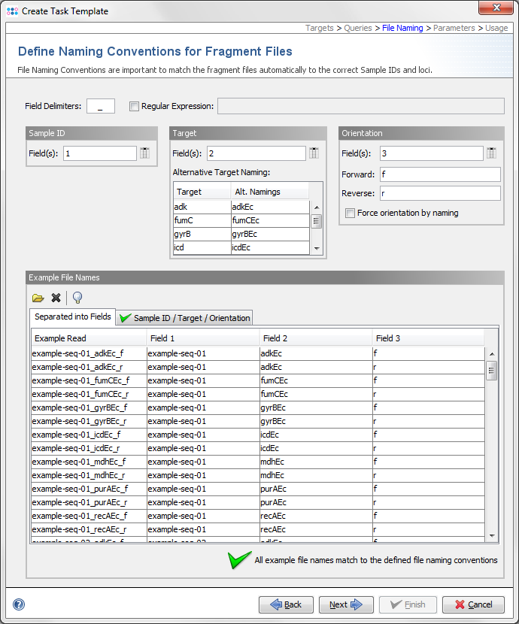519x624 pixels.
Task: Click the light bulb hint icon
Action: point(77,298)
